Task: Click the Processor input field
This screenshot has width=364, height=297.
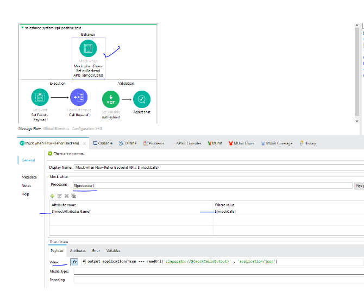Action: pos(212,185)
